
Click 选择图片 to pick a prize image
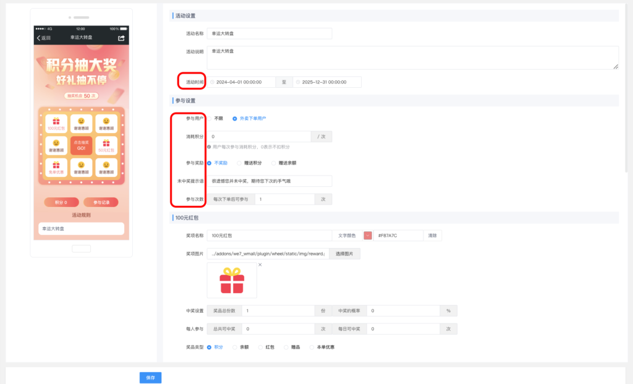coord(344,254)
